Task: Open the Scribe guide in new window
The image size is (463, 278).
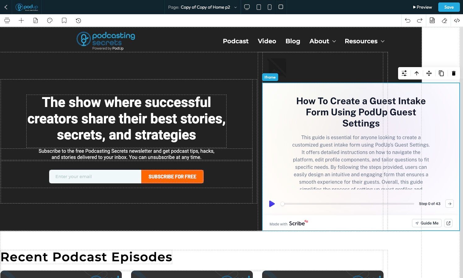Action: 448,223
